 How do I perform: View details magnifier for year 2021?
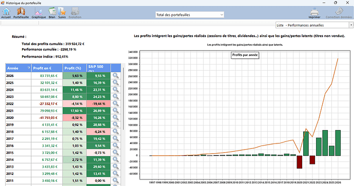tap(116, 111)
